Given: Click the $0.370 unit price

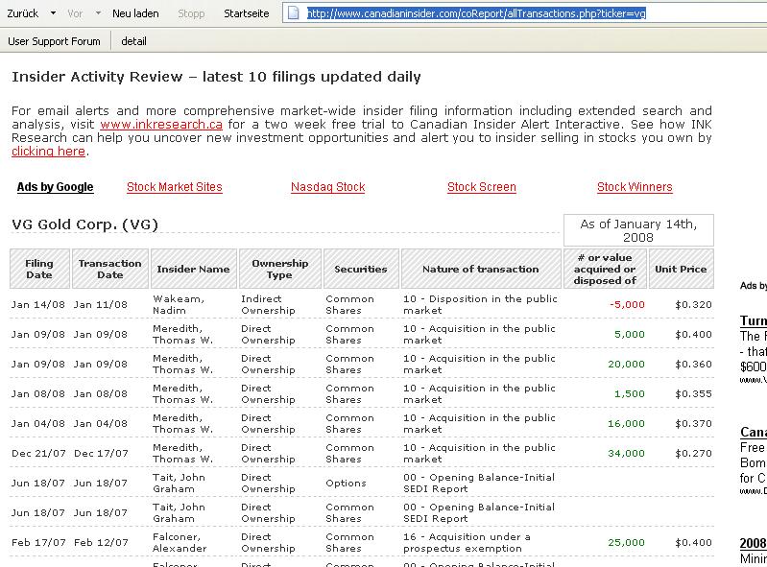Looking at the screenshot, I should (x=693, y=424).
